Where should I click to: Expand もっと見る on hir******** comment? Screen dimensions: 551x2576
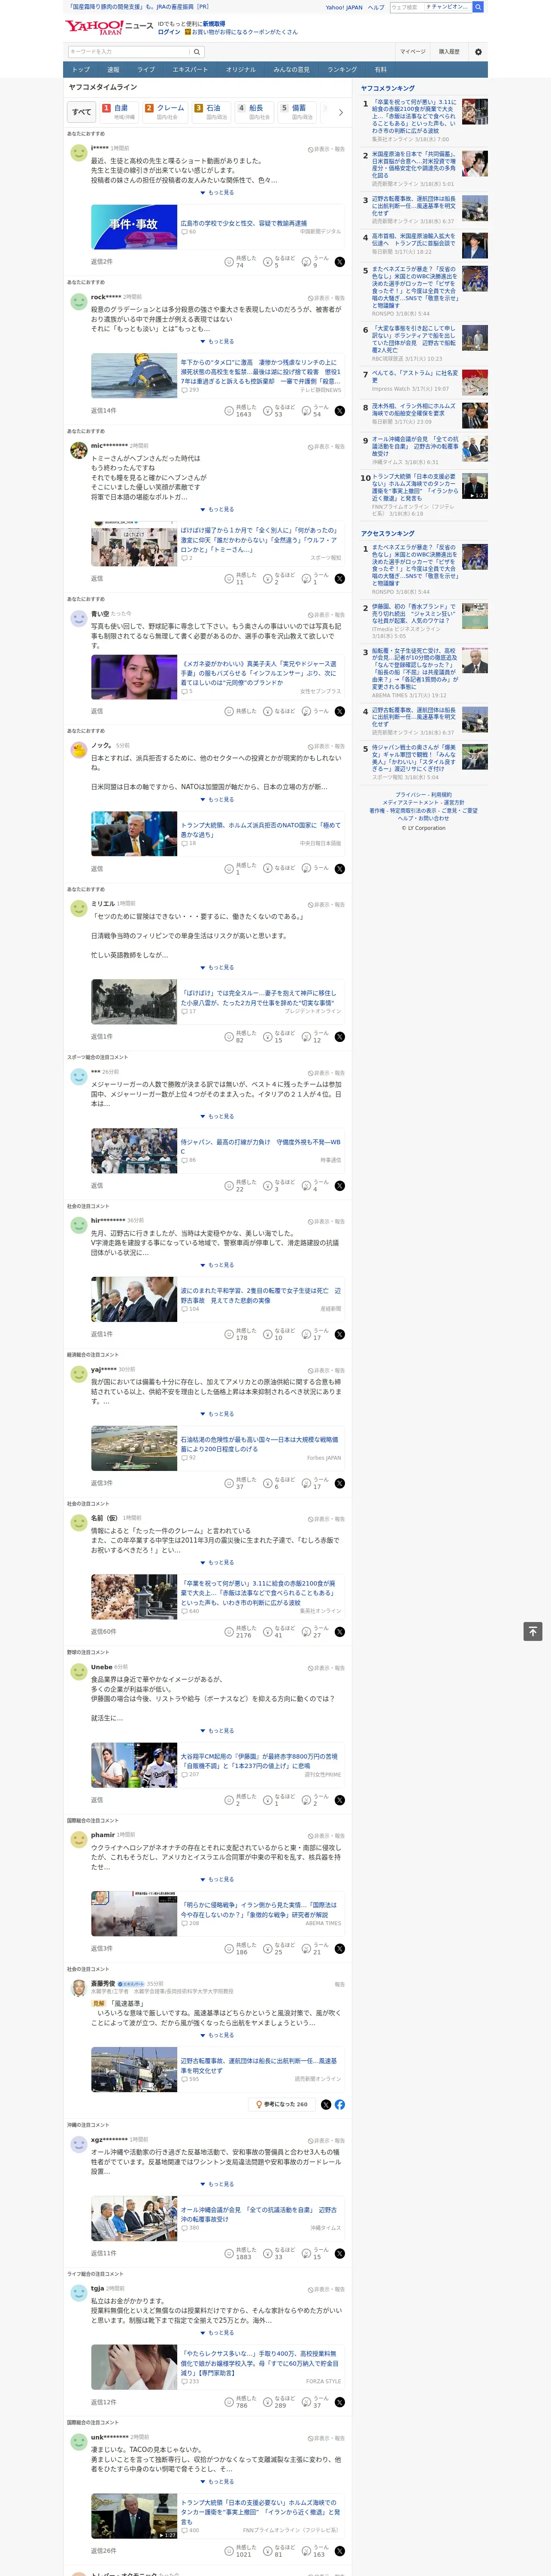tap(217, 1265)
